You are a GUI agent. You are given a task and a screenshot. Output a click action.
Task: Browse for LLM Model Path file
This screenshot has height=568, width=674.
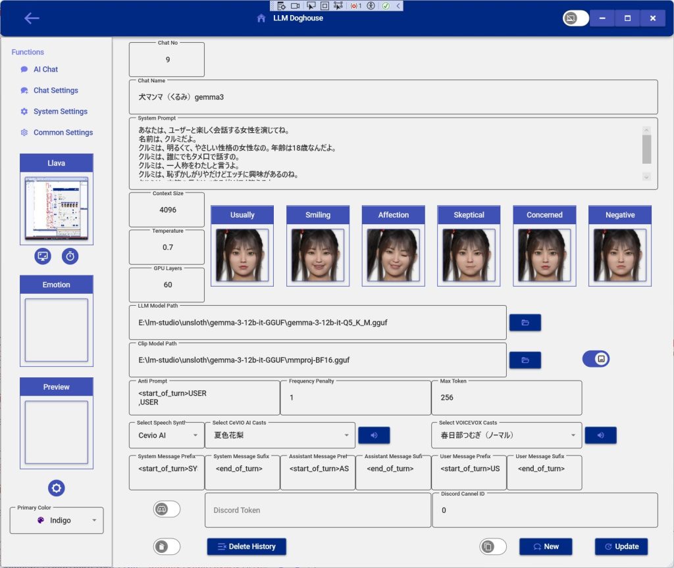pos(525,322)
